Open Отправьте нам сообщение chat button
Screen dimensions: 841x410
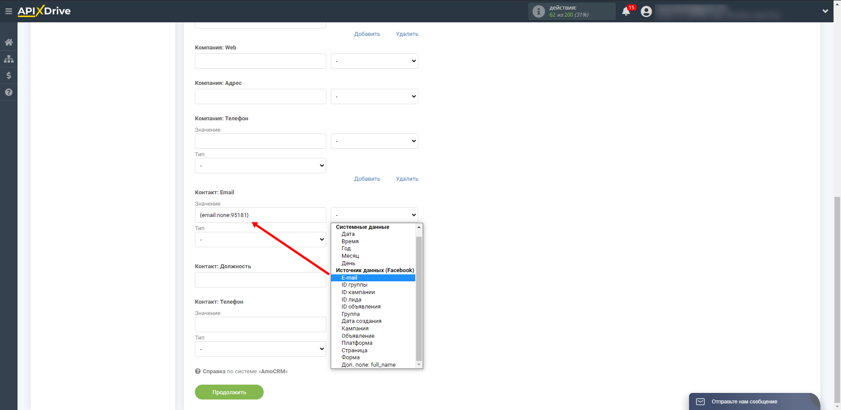pyautogui.click(x=754, y=402)
